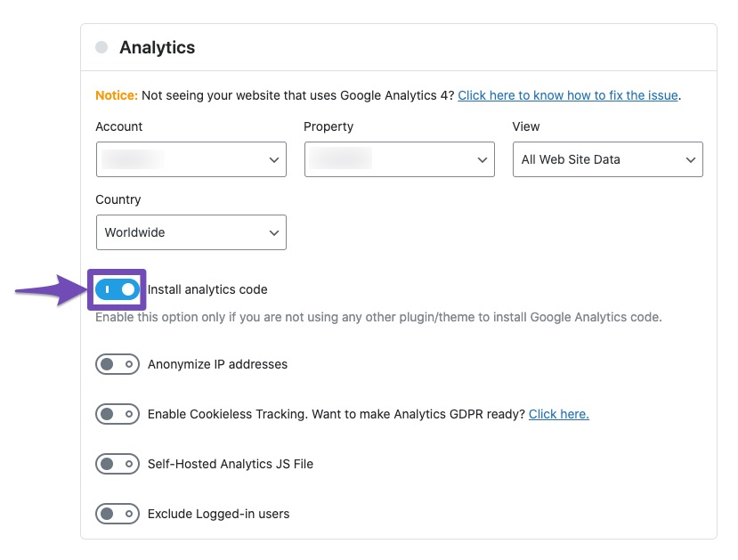Image resolution: width=738 pixels, height=560 pixels.
Task: Disable the Install analytics code toggle
Action: (x=118, y=289)
